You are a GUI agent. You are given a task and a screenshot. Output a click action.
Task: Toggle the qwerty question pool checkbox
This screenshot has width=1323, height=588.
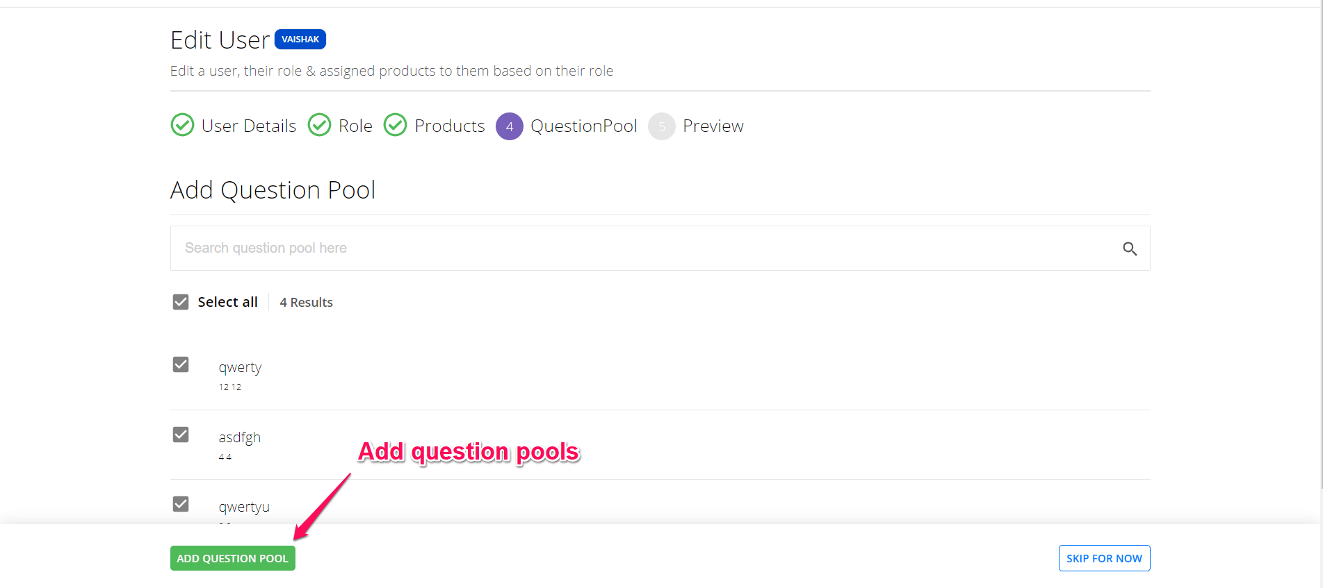[181, 364]
